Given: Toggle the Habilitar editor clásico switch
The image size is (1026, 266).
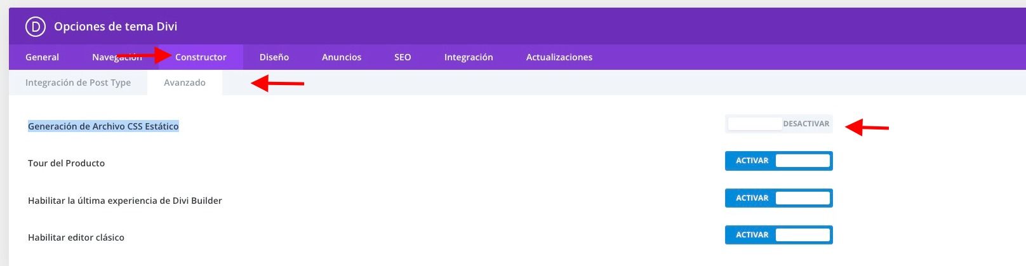Looking at the screenshot, I should click(779, 235).
